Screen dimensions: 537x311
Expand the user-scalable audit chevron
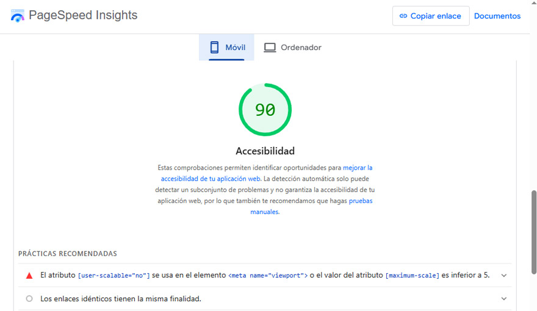pyautogui.click(x=503, y=276)
